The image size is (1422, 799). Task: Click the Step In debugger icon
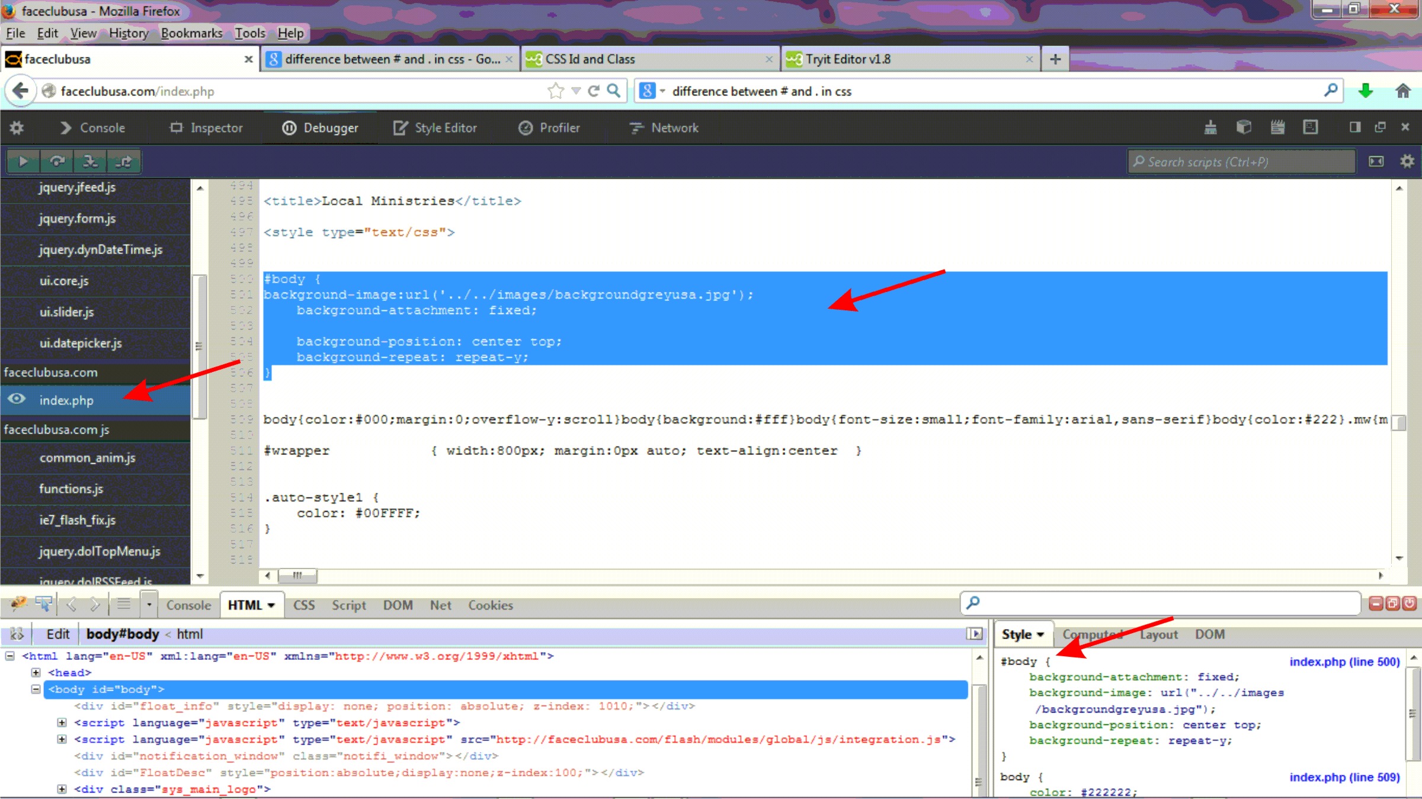pyautogui.click(x=90, y=161)
